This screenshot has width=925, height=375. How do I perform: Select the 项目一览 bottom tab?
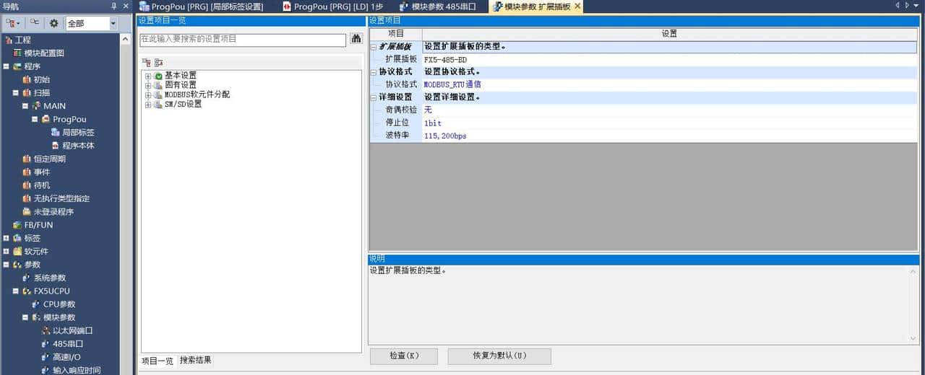tap(158, 361)
